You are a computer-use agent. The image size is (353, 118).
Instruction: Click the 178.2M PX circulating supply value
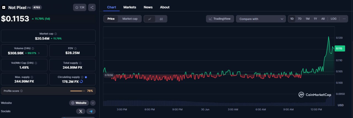[x=70, y=81]
